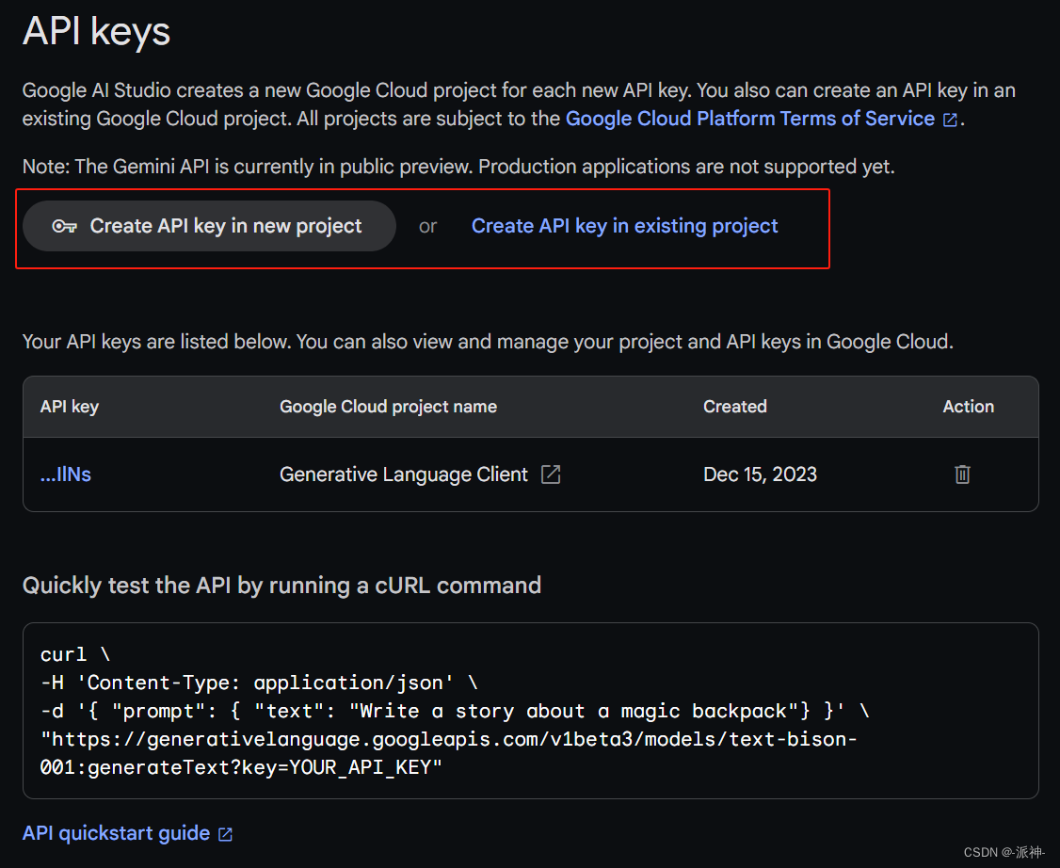
Task: Open Generative Language Client project external link icon
Action: click(551, 474)
